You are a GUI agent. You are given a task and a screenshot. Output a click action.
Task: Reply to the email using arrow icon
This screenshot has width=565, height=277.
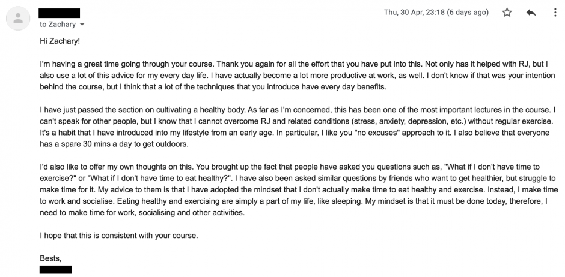531,13
